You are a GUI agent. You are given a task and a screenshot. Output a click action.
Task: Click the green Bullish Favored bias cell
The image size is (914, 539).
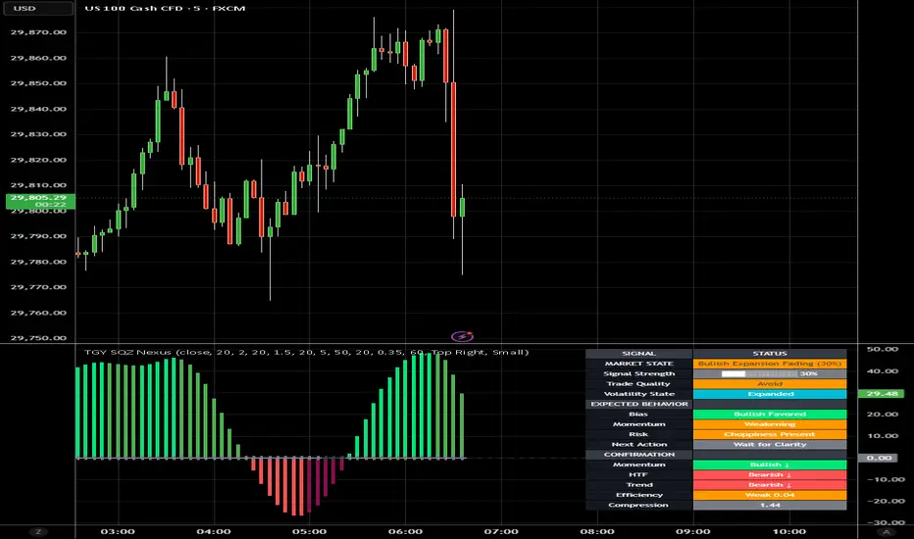770,414
